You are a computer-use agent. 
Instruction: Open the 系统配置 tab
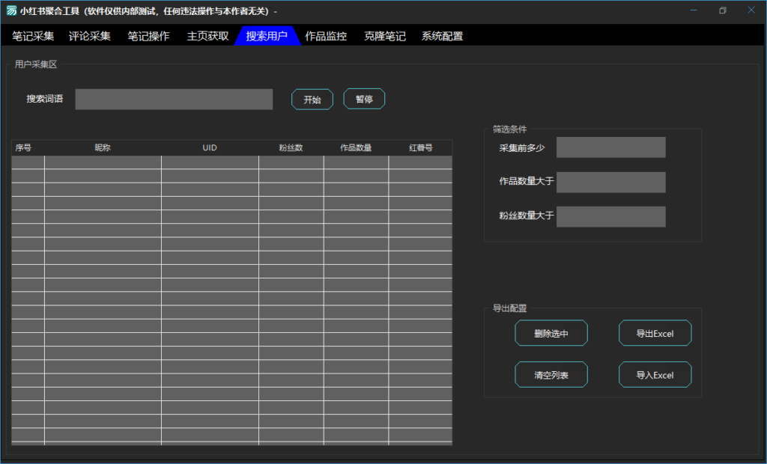click(442, 36)
